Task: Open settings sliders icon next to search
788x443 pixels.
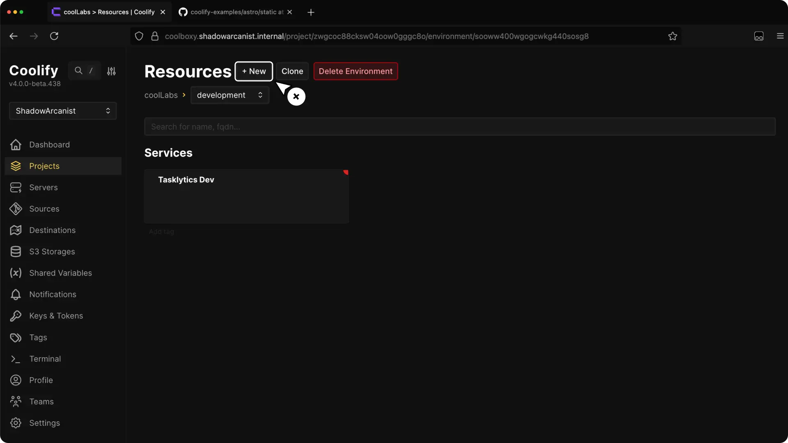Action: (111, 71)
